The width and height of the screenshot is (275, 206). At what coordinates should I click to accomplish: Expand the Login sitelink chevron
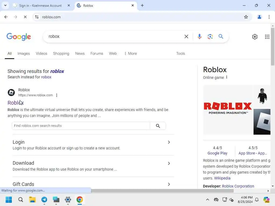[x=169, y=142]
